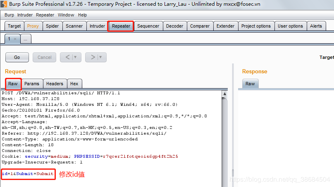Screen dimensions: 334x187
Task: Click the Content-Length: 18 header line
Action: pyautogui.click(x=28, y=145)
